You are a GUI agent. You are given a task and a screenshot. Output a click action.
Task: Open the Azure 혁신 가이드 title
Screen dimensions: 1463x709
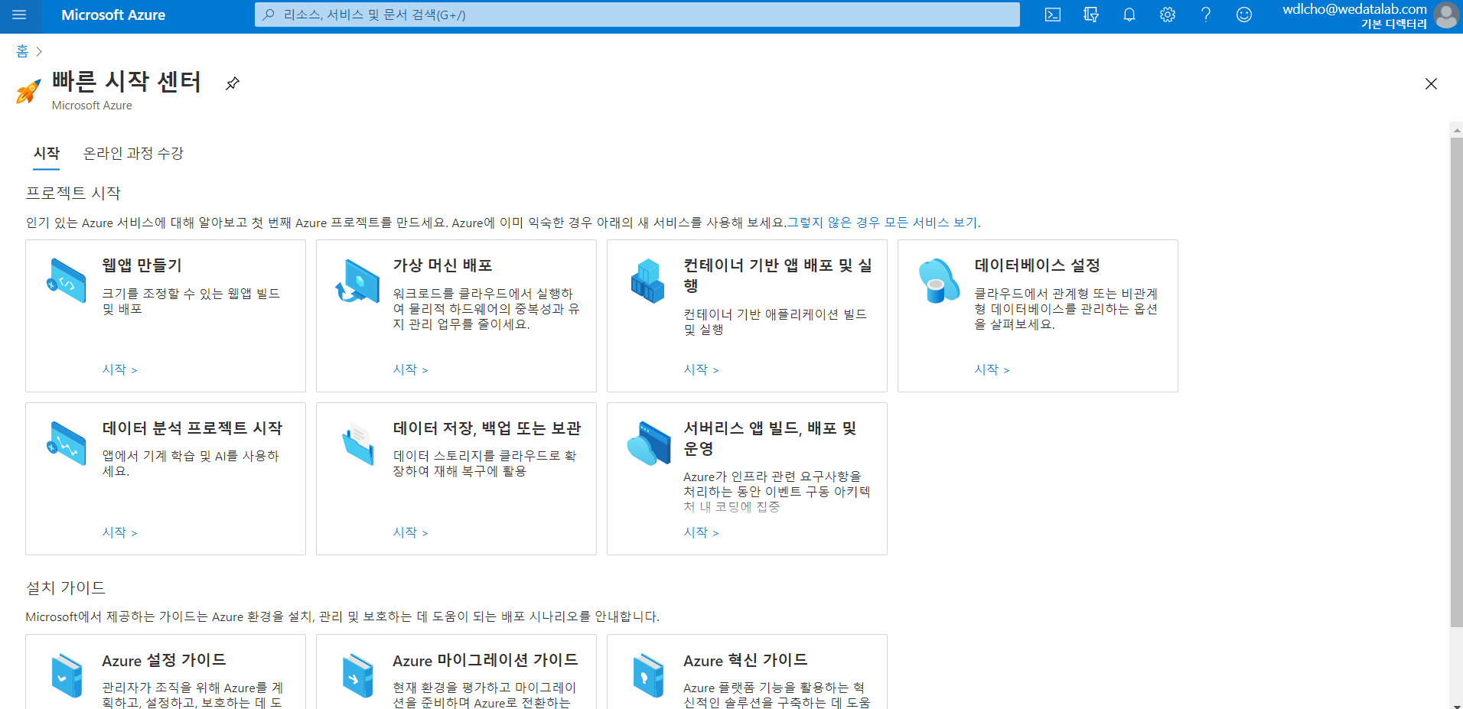746,660
